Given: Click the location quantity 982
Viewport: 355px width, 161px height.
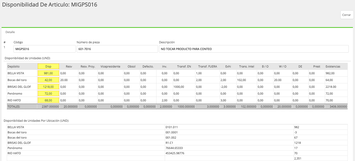Looking at the screenshot, I should point(296,127).
